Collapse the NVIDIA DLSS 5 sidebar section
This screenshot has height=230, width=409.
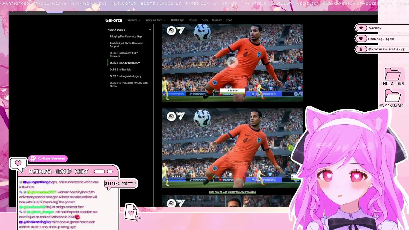click(150, 30)
